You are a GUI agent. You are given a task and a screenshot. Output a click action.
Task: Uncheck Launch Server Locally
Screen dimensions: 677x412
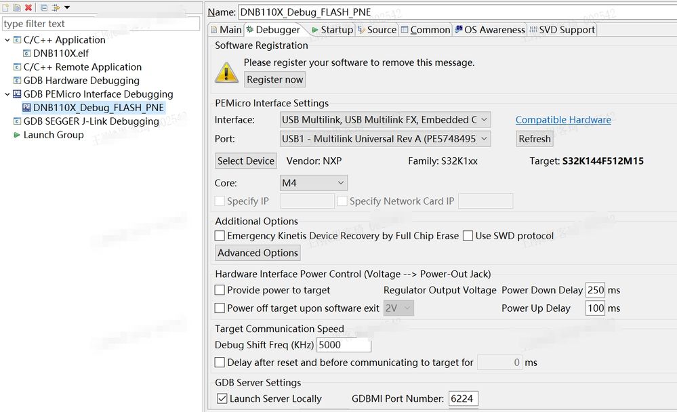click(x=222, y=398)
